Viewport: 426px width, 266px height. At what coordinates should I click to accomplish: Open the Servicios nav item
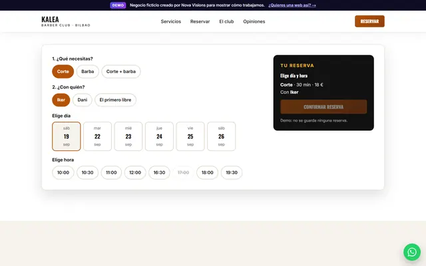point(170,21)
